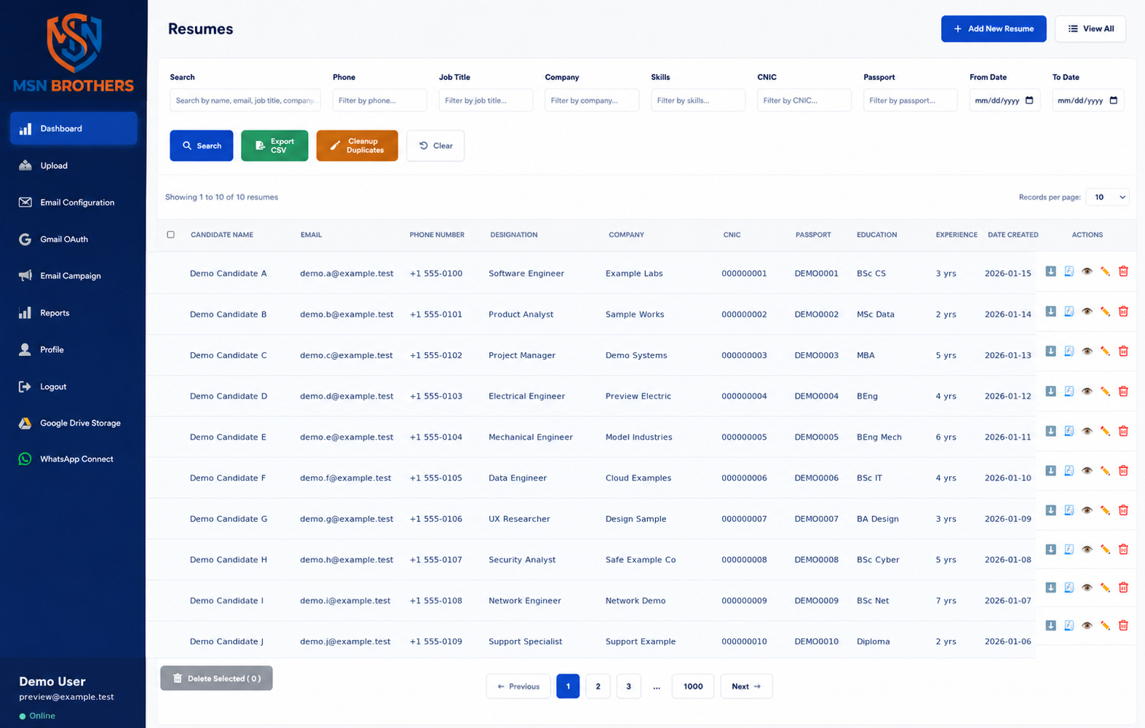Download resume for Demo Candidate J
Image resolution: width=1145 pixels, height=728 pixels.
(1050, 625)
